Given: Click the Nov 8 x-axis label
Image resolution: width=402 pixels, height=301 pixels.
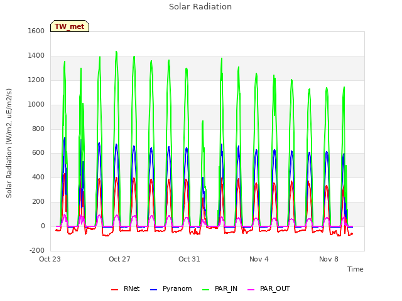Looking at the screenshot, I should 329,259.
